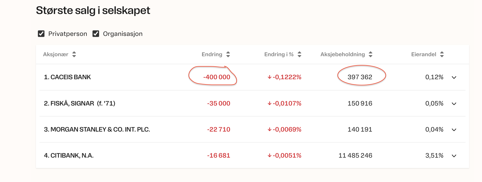Select shareholder FISKÅ, SIGNAR (f. '71)
482x182 pixels.
click(83, 103)
